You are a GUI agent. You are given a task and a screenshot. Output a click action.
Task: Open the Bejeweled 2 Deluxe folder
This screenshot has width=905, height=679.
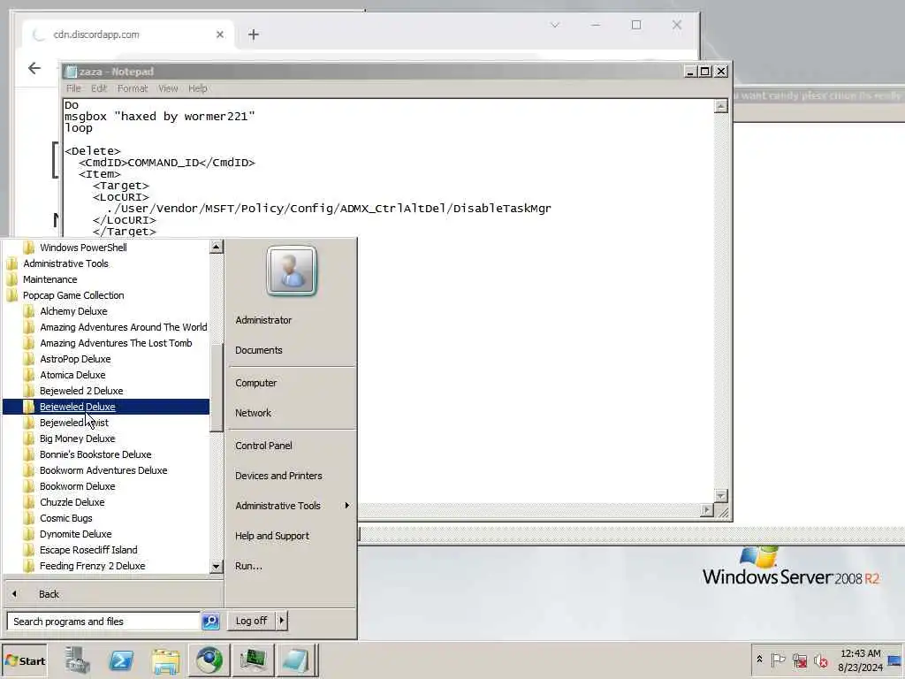pos(80,392)
